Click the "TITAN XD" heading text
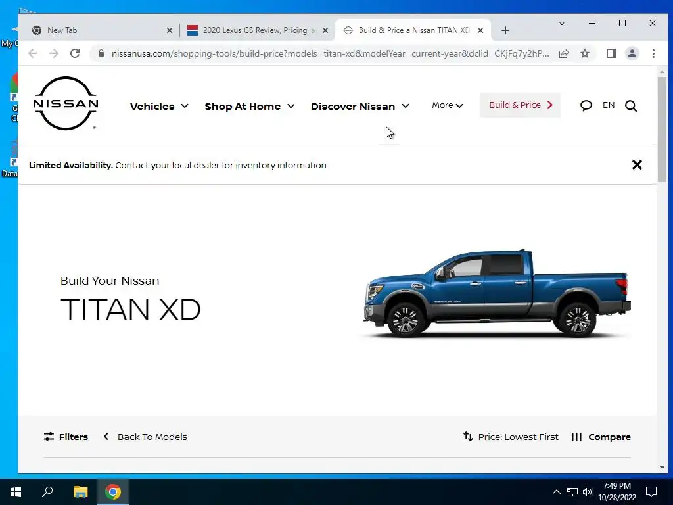The width and height of the screenshot is (673, 505). click(131, 309)
